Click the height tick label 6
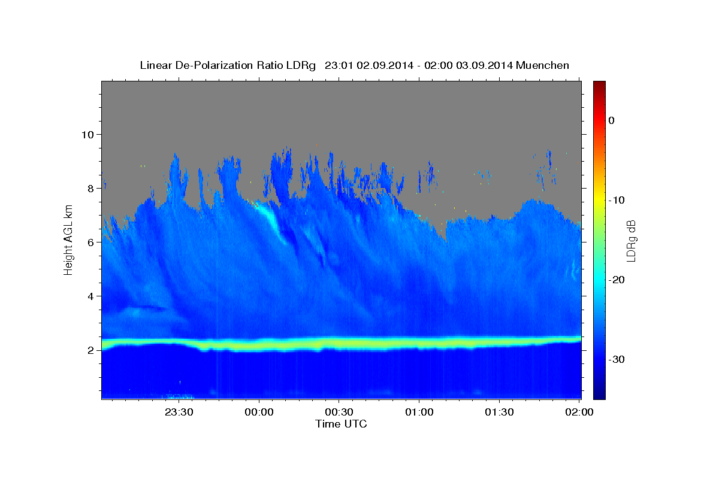Image resolution: width=719 pixels, height=479 pixels. click(x=90, y=242)
